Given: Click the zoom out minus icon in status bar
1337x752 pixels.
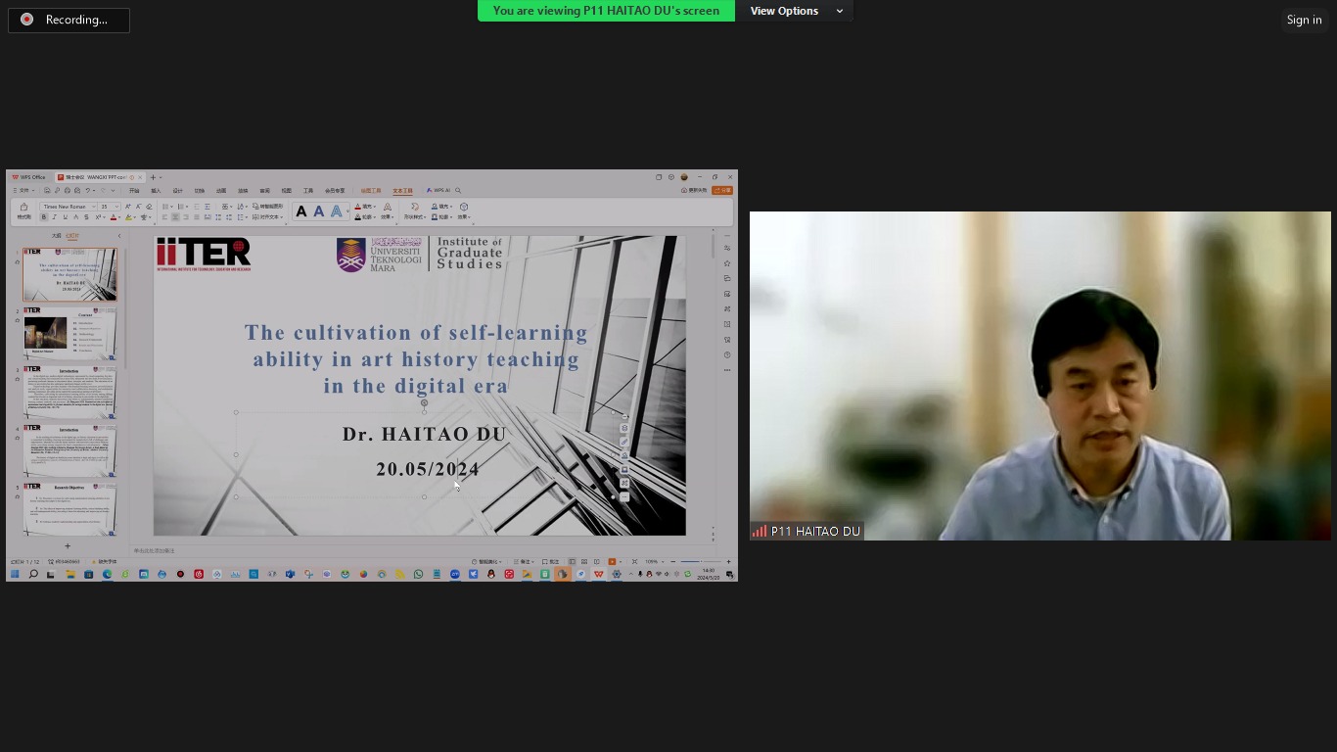Looking at the screenshot, I should pyautogui.click(x=673, y=561).
